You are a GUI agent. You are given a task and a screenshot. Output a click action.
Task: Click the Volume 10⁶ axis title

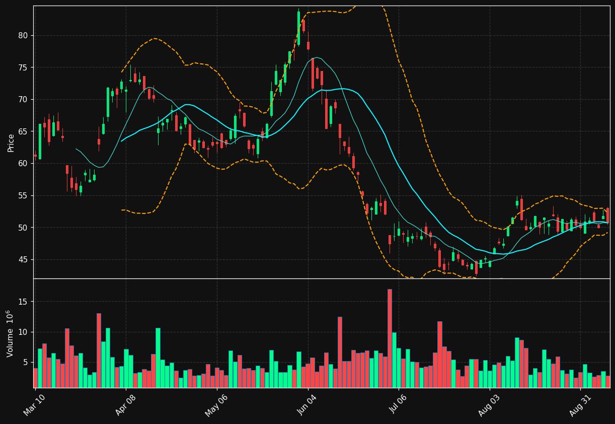tap(10, 333)
